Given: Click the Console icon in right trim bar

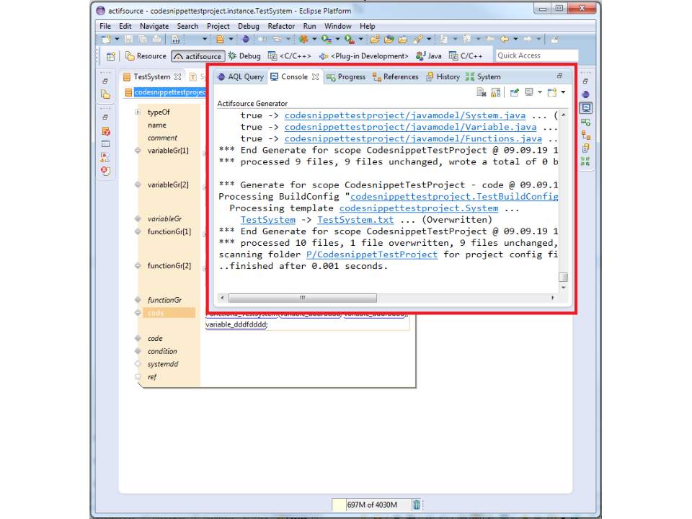Looking at the screenshot, I should point(585,107).
